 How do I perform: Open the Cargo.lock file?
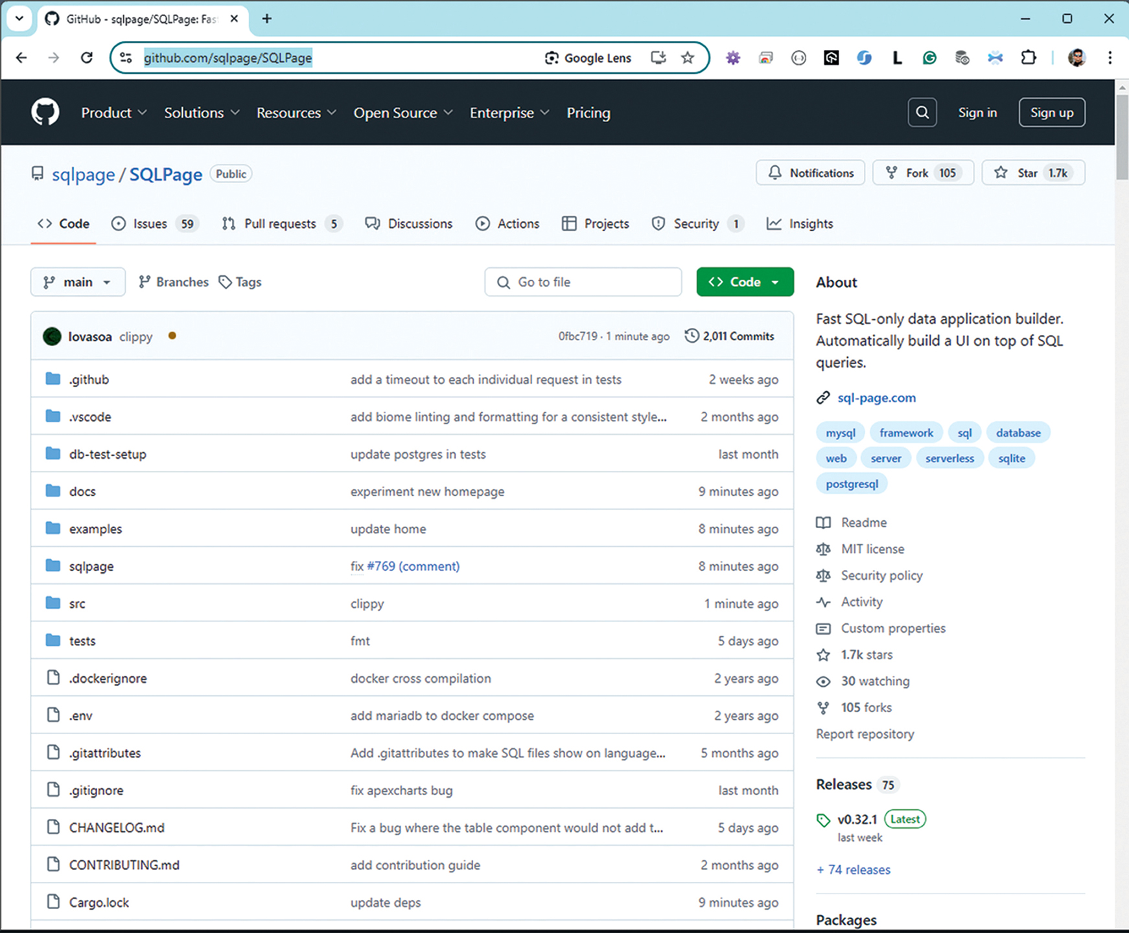99,903
